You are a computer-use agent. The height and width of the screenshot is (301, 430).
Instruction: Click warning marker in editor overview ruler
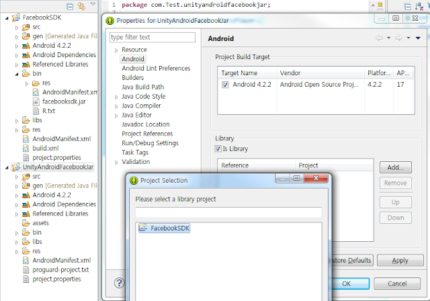[380, 5]
